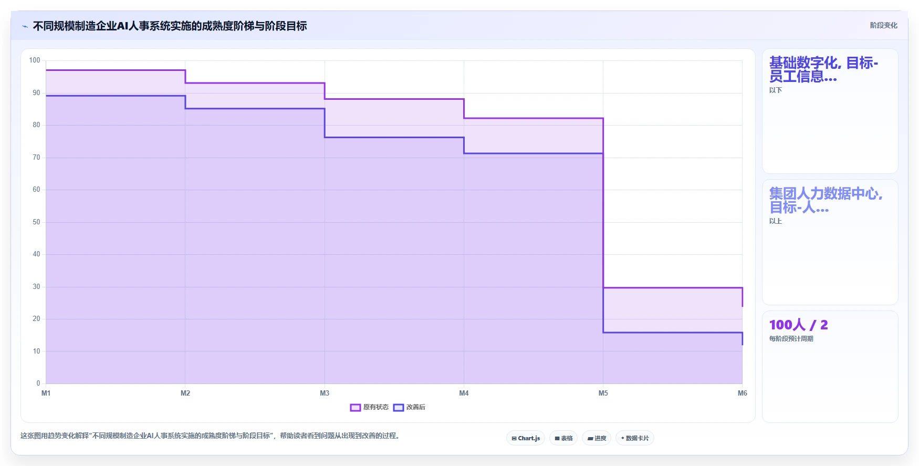Click the trend icon beside the chart title
The width and height of the screenshot is (919, 466).
click(x=25, y=26)
